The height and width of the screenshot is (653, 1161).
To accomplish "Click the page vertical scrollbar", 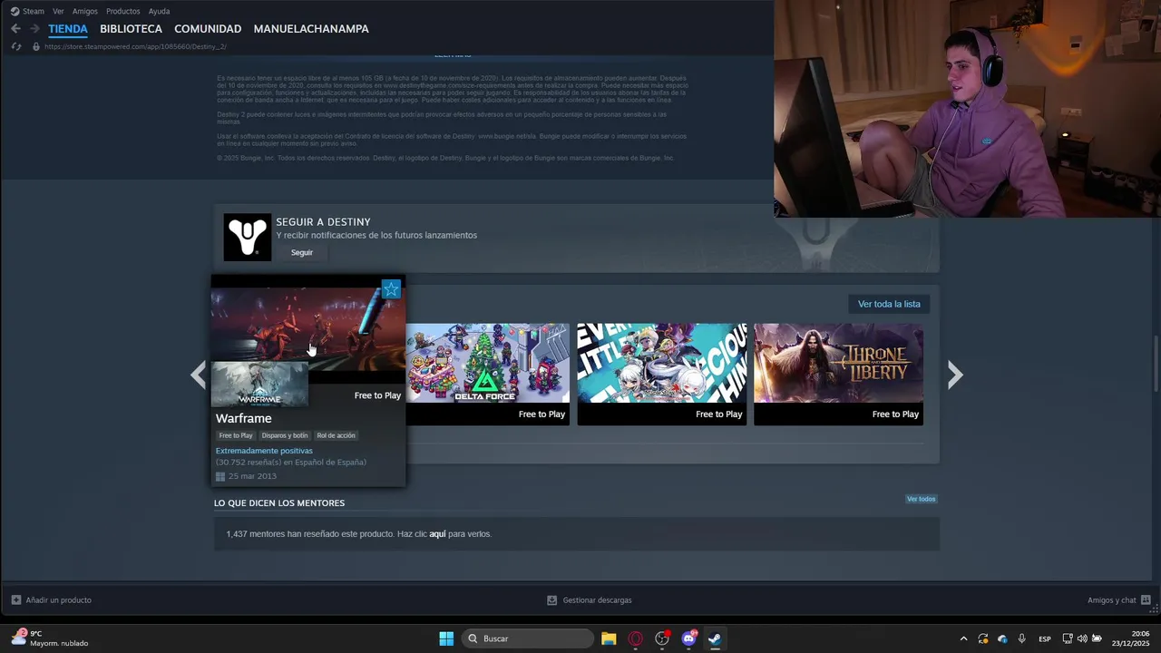I will pyautogui.click(x=1156, y=363).
